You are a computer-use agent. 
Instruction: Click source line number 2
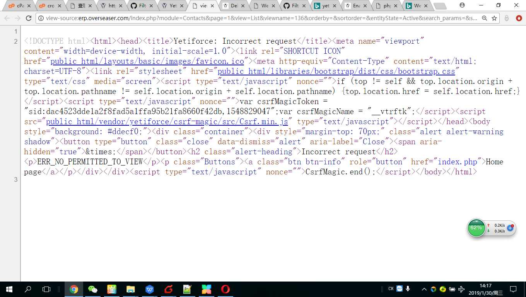16,41
